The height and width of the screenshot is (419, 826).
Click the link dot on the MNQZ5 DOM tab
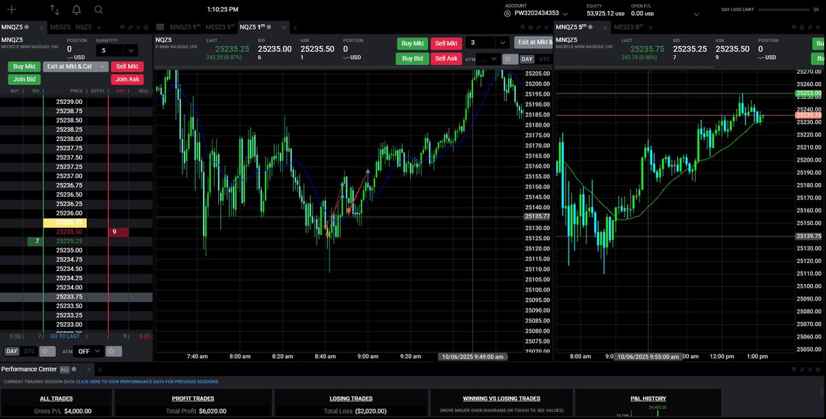[x=26, y=27]
